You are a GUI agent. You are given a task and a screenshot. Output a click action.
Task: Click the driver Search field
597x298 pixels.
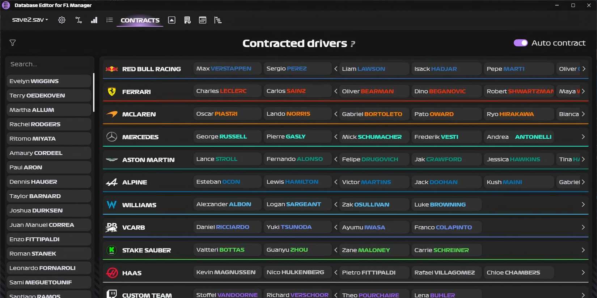pyautogui.click(x=50, y=64)
